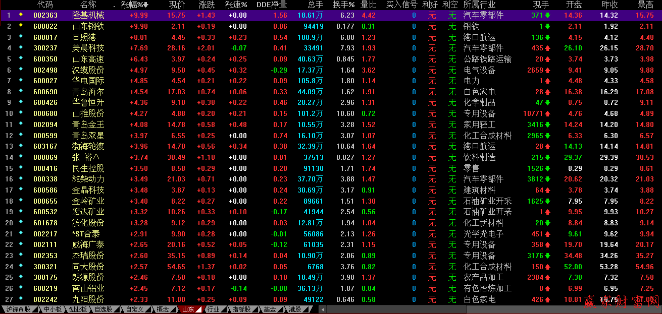Click stock code 600022 for 山东钢铁
This screenshot has height=314, width=662.
45,26
